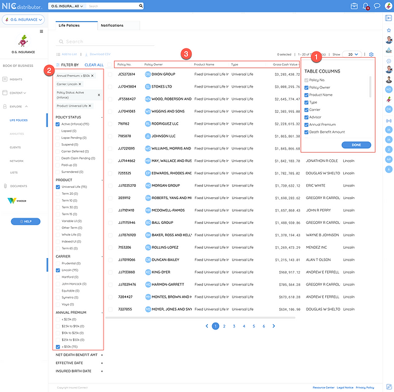Uncheck Policy Owner table column
The image size is (394, 392).
[307, 87]
